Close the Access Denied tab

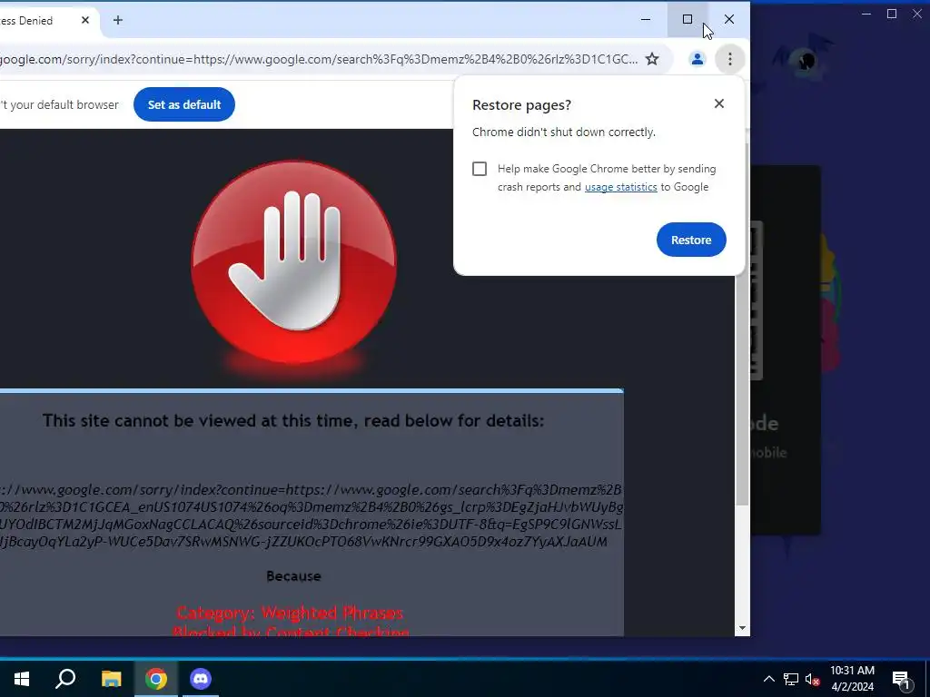[x=84, y=20]
